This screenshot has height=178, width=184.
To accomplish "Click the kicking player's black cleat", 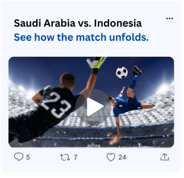I will click(137, 71).
